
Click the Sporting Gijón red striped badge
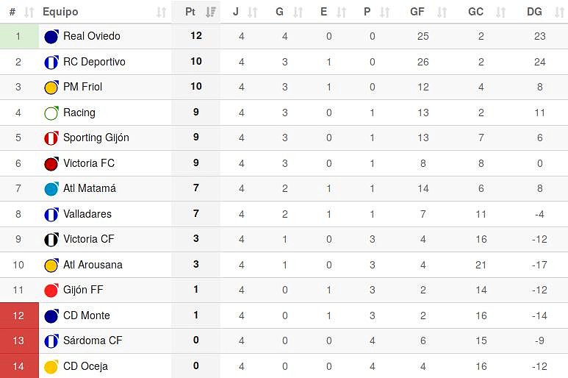tap(51, 138)
